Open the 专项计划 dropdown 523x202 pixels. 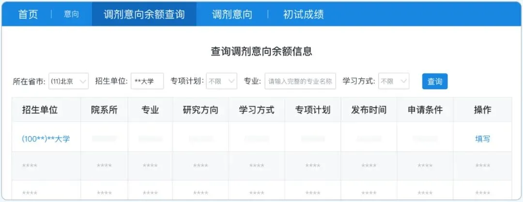[221, 81]
